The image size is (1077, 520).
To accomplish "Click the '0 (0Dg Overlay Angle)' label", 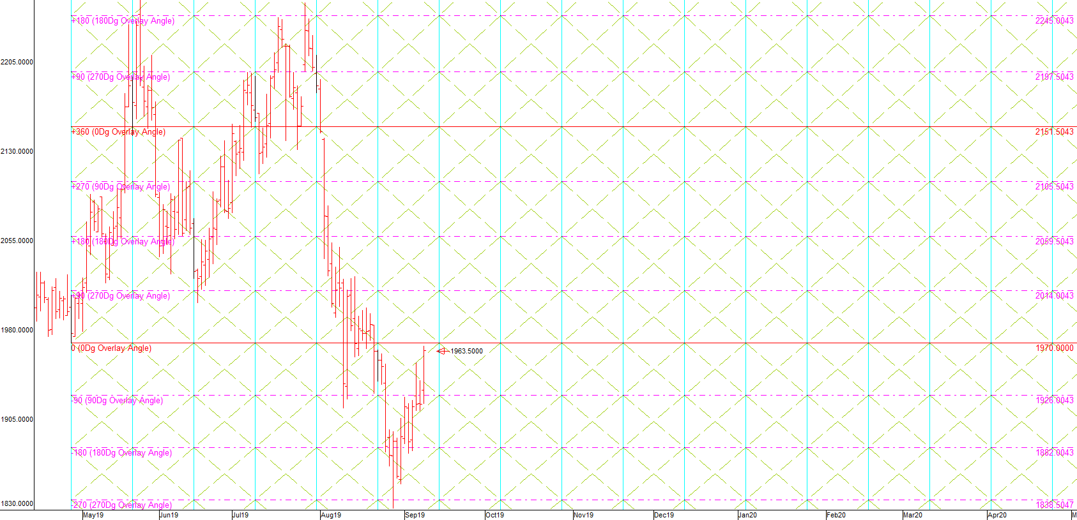I will pos(111,348).
